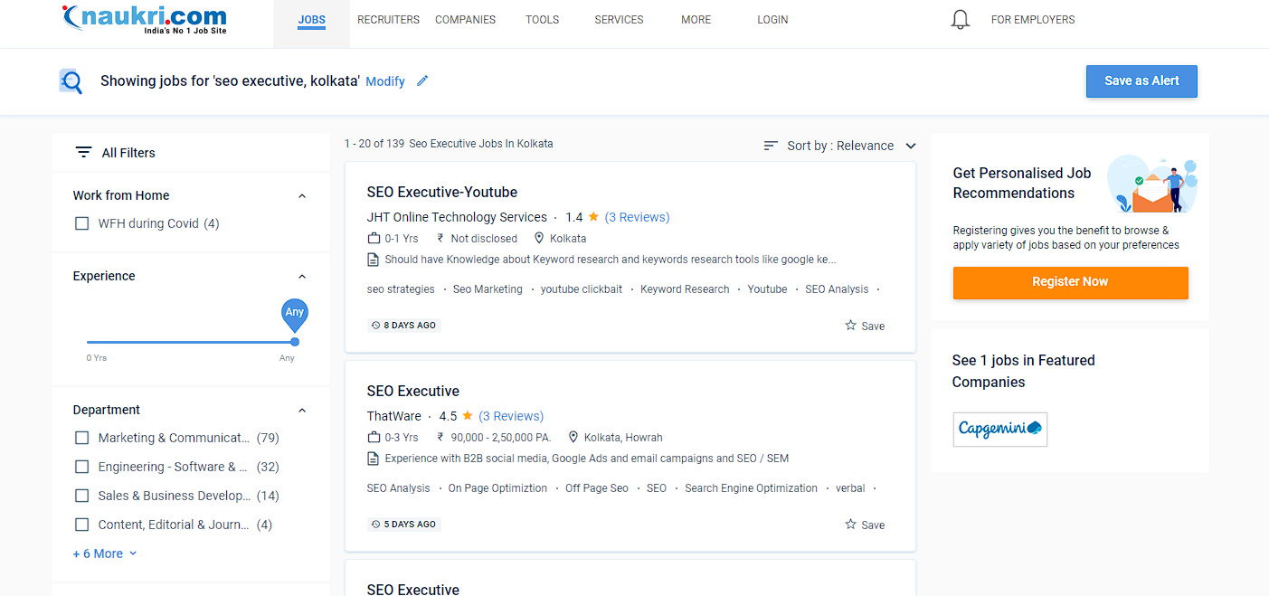Viewport: 1269px width, 596px height.
Task: Collapse the Experience filter section
Action: click(301, 276)
